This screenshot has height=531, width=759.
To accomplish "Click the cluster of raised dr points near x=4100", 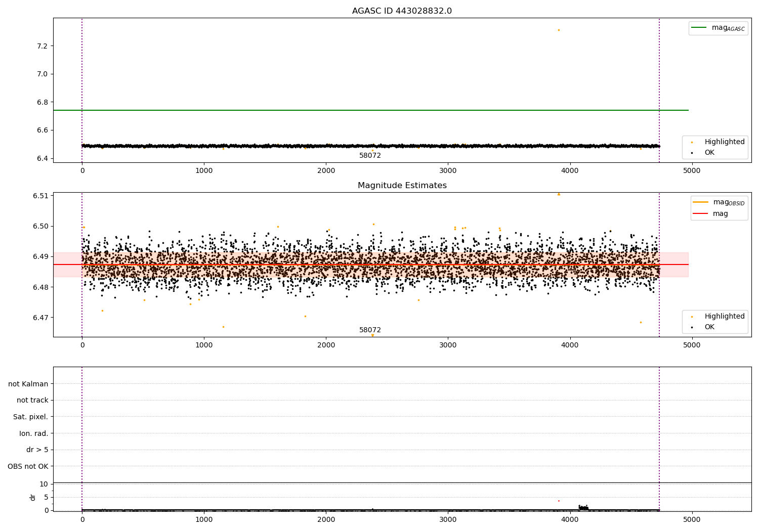I will pyautogui.click(x=583, y=507).
